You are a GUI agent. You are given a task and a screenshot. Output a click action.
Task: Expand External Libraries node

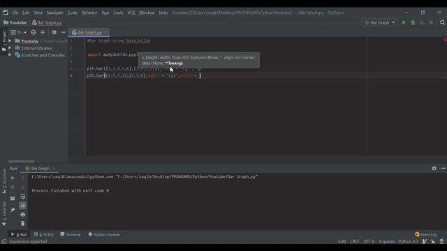[x=10, y=48]
